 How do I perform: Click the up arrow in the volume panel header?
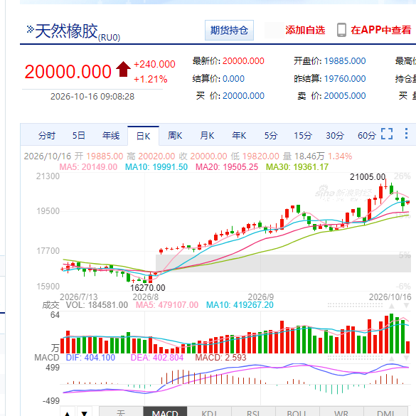coord(392,306)
